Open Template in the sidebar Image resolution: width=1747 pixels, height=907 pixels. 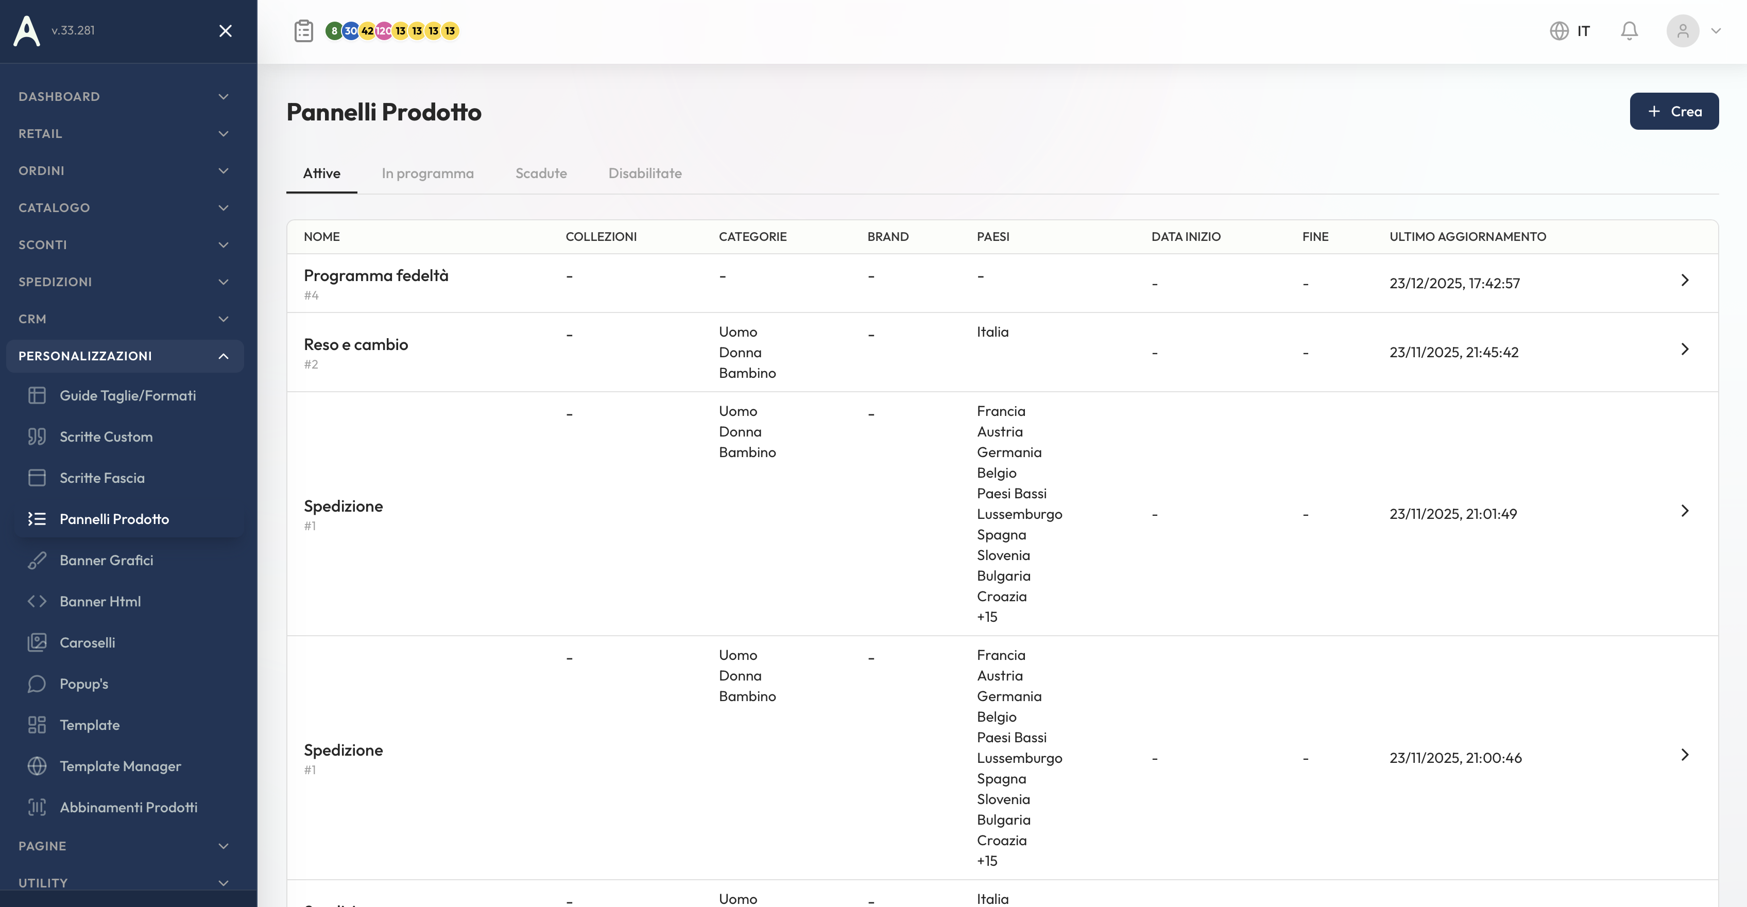tap(128, 725)
